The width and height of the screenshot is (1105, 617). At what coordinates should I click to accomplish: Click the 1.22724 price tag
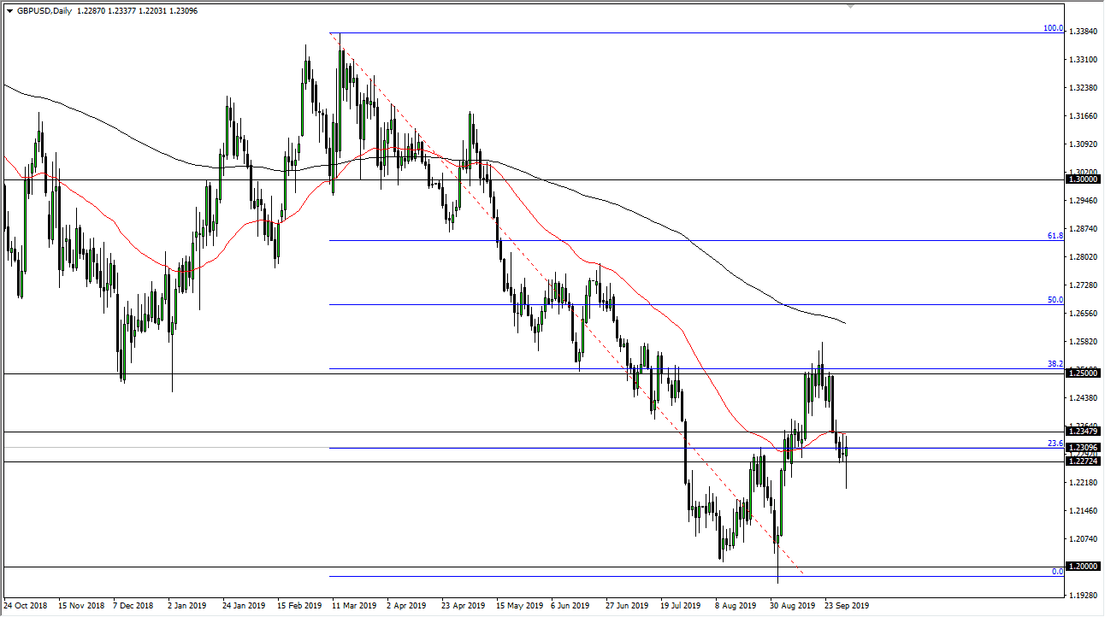(1084, 461)
